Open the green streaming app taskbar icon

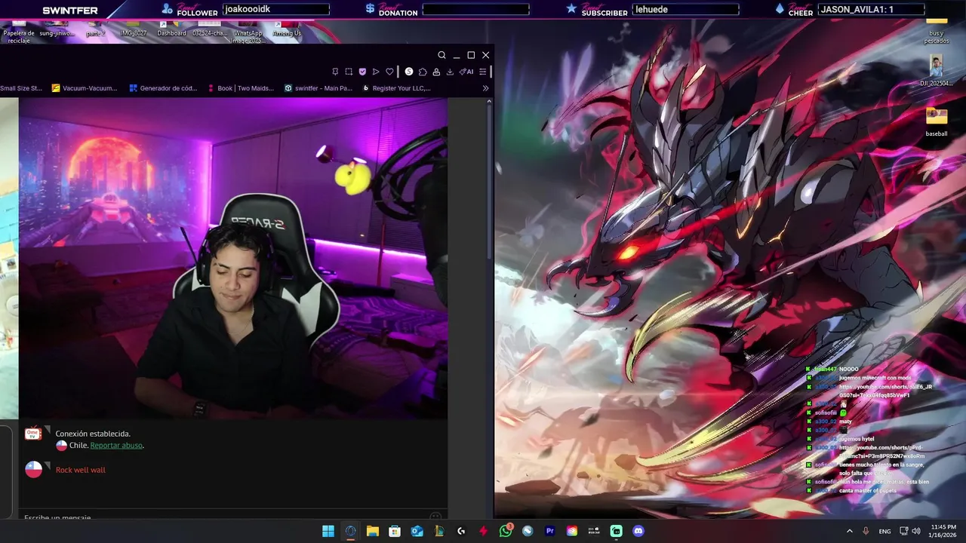coord(616,531)
